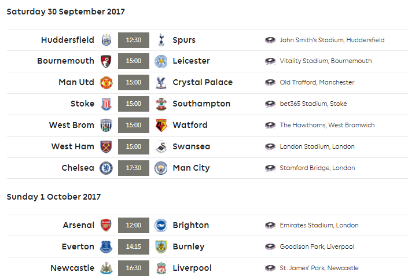The height and width of the screenshot is (276, 408).
Task: Click the Stamford Bridge, London venue
Action: pos(317,168)
